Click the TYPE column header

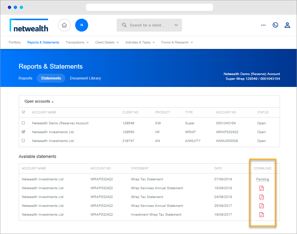point(189,112)
